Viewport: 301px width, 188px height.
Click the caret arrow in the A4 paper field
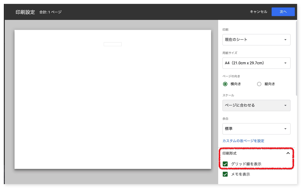[x=285, y=63]
